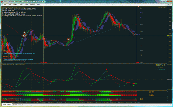Click 'Trading hours 06:00 to 15:00' text
173x107 pixels.
pyautogui.click(x=14, y=12)
